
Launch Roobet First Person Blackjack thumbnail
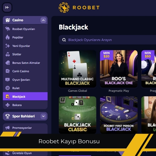119,115
